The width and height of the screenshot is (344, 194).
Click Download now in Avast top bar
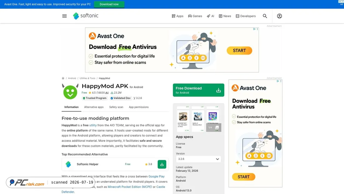click(x=109, y=4)
